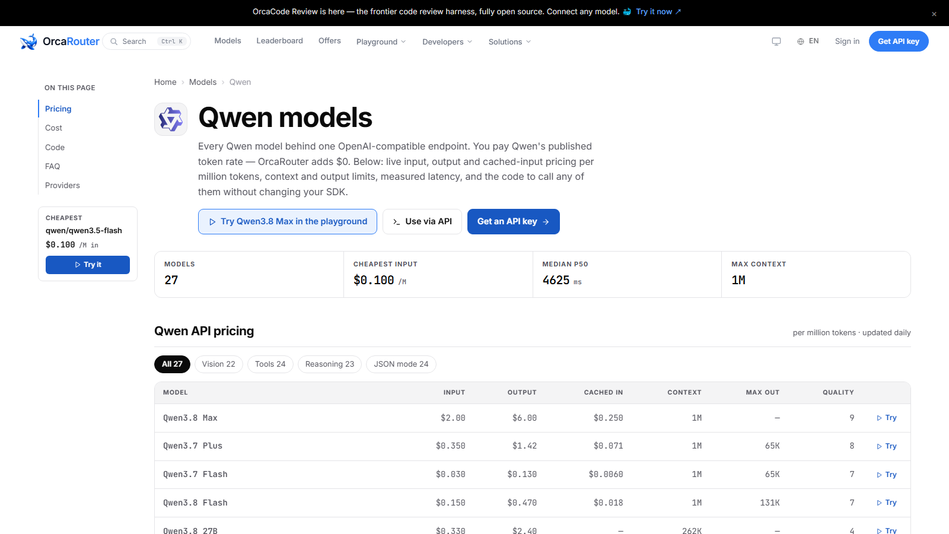
Task: Click the Qwen3.7 Flash model name
Action: pos(195,475)
